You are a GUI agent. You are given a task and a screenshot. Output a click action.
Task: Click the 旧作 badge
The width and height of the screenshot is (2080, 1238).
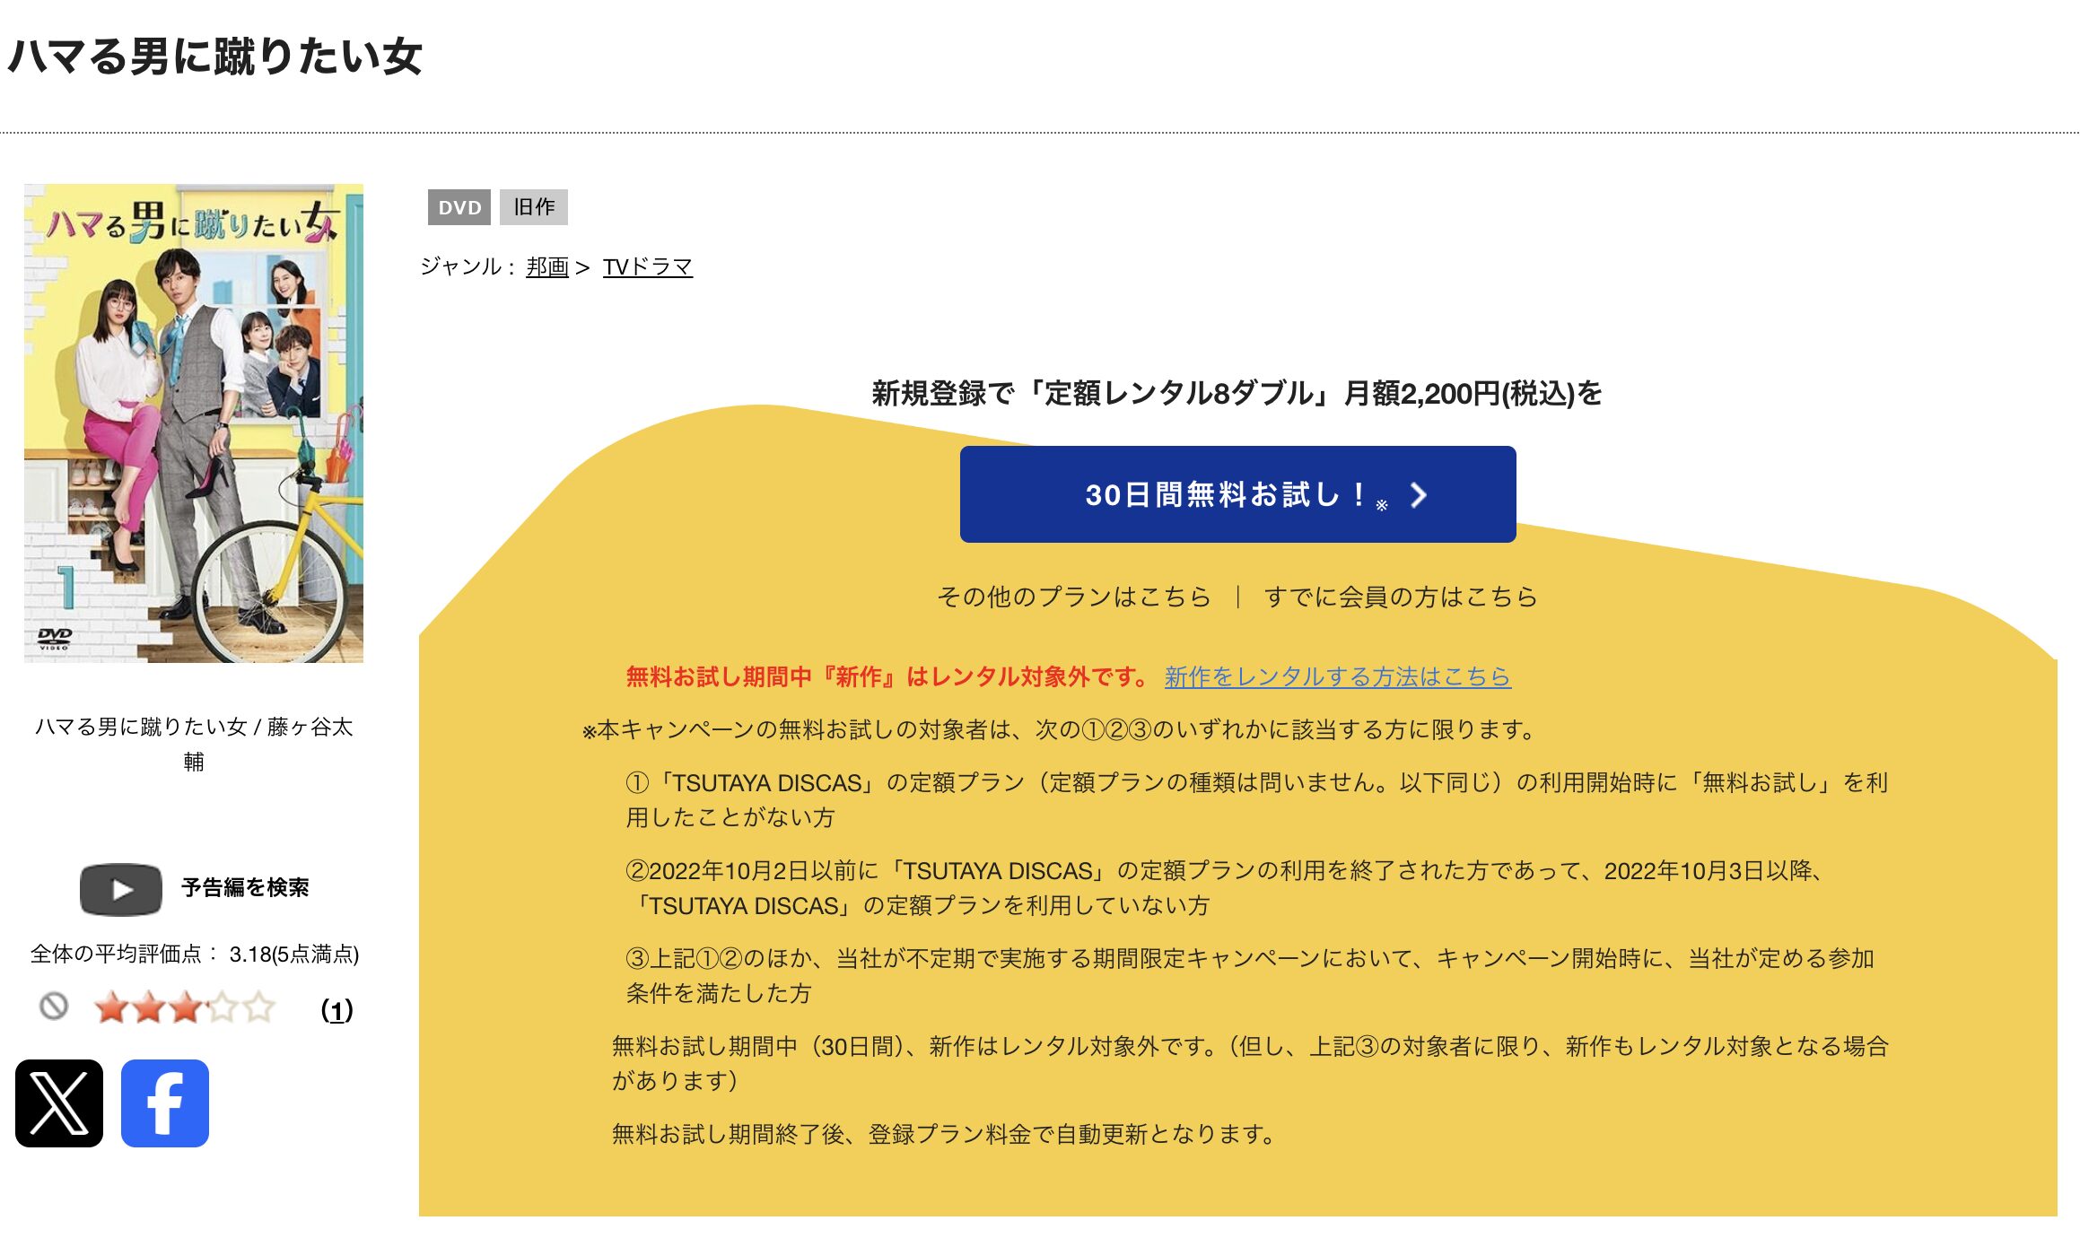(x=534, y=207)
